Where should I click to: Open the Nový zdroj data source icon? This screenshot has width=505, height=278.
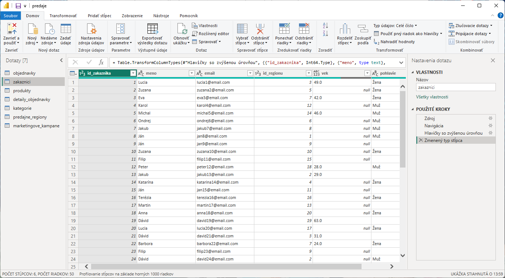click(x=32, y=29)
